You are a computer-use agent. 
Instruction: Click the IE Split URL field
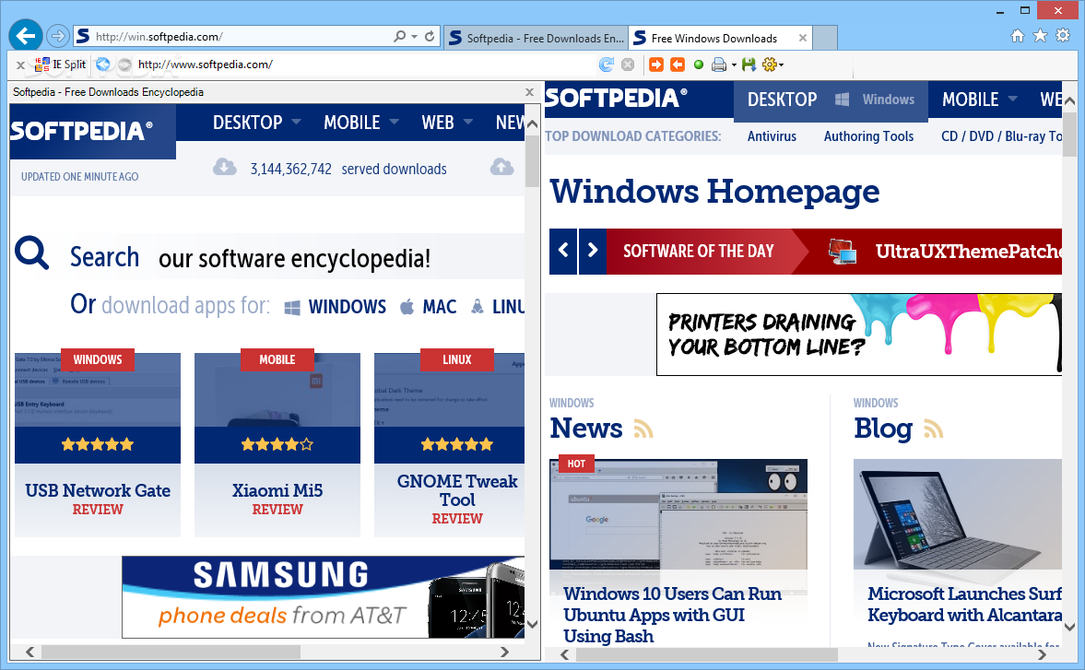tap(365, 65)
